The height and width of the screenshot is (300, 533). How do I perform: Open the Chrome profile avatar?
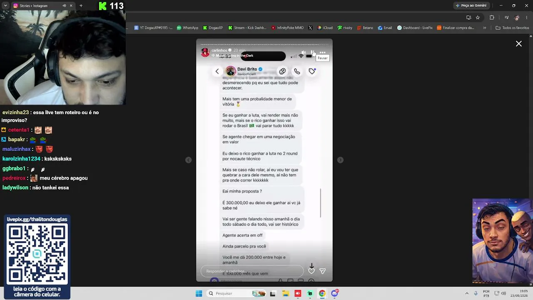pos(517,17)
